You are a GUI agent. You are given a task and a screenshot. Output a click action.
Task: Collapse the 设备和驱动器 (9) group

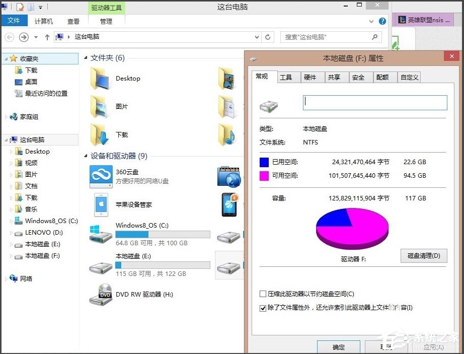85,156
